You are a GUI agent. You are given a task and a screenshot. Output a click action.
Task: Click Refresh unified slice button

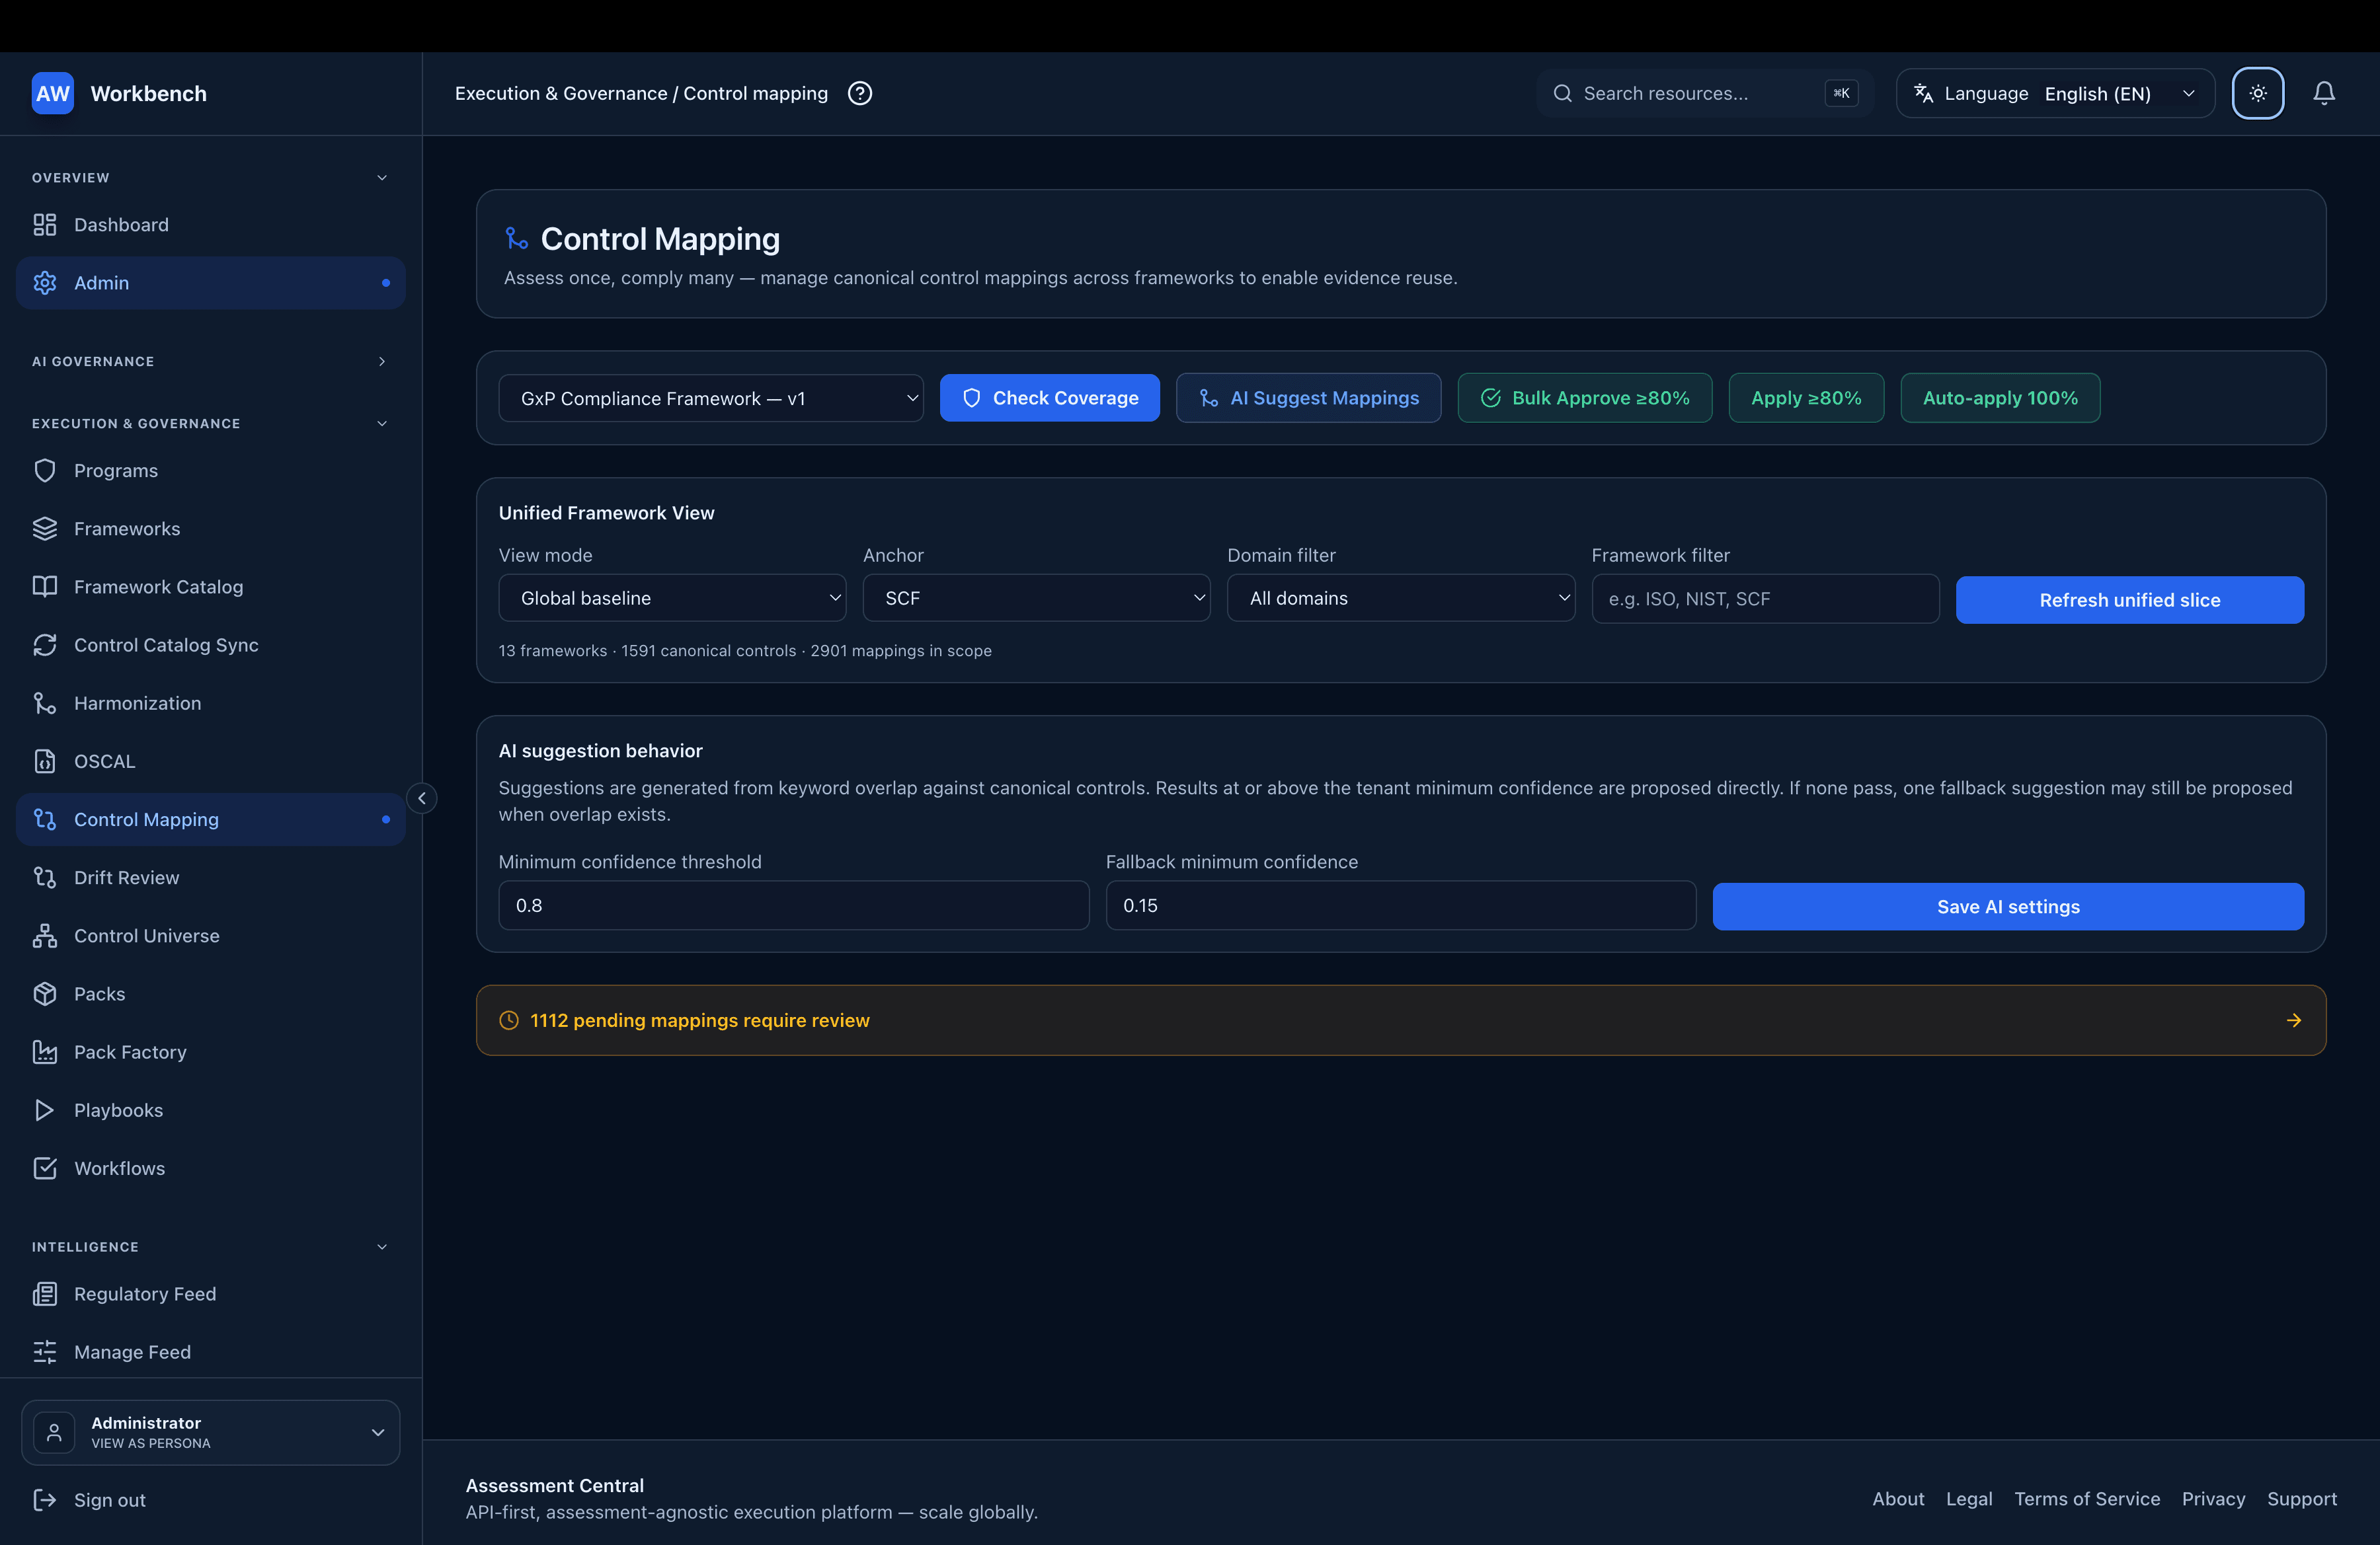[x=2130, y=599]
